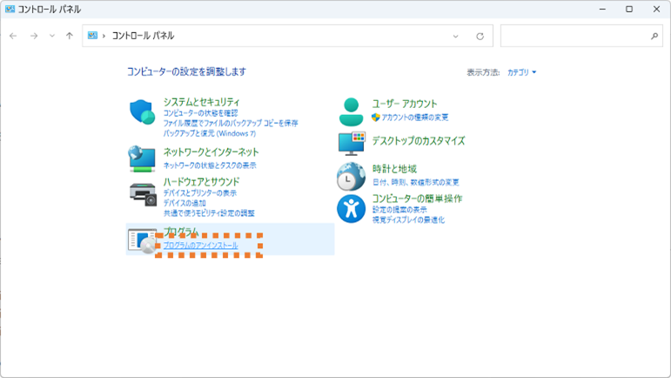
Task: Click コンピューターの状態を確認 link
Action: click(200, 113)
